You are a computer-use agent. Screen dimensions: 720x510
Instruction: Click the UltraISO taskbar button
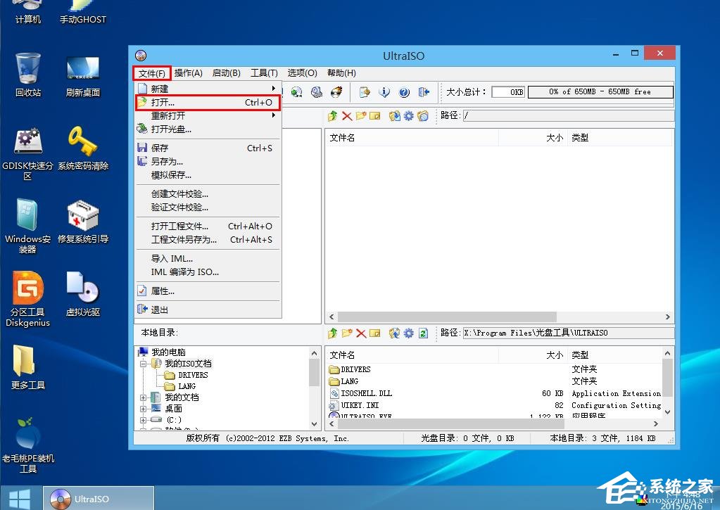click(x=97, y=499)
